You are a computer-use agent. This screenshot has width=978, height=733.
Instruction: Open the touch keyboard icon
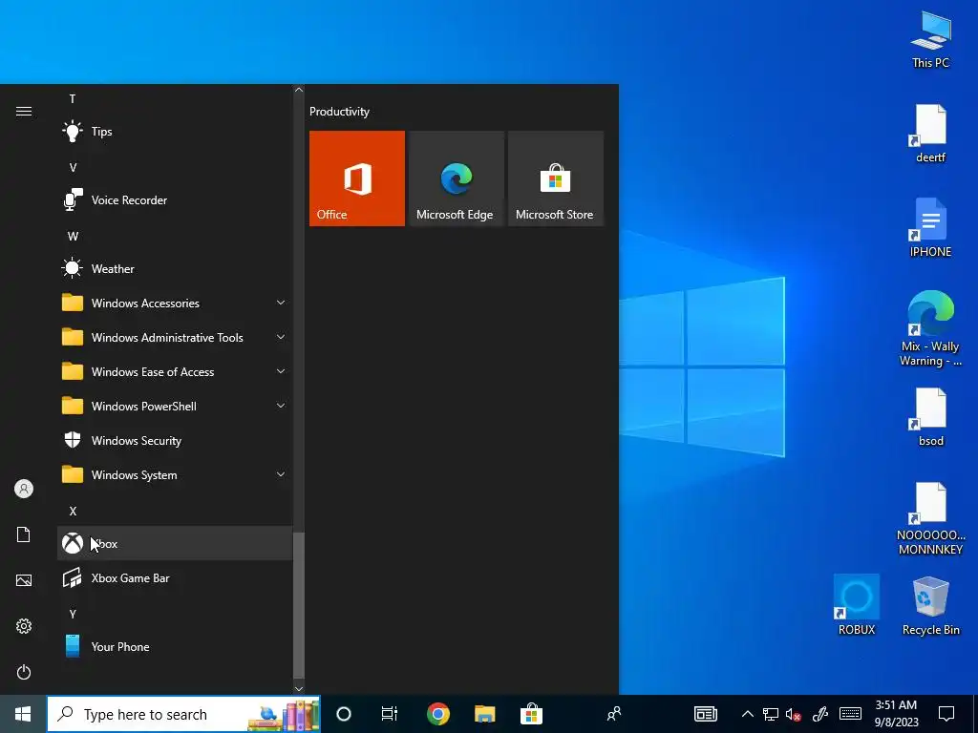point(851,714)
